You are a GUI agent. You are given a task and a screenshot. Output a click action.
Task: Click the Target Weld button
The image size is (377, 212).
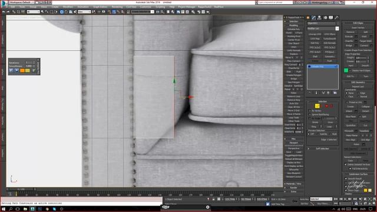pyautogui.click(x=365, y=41)
